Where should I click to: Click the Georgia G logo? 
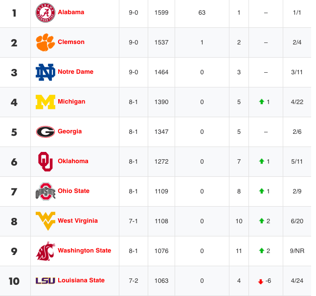(x=45, y=132)
